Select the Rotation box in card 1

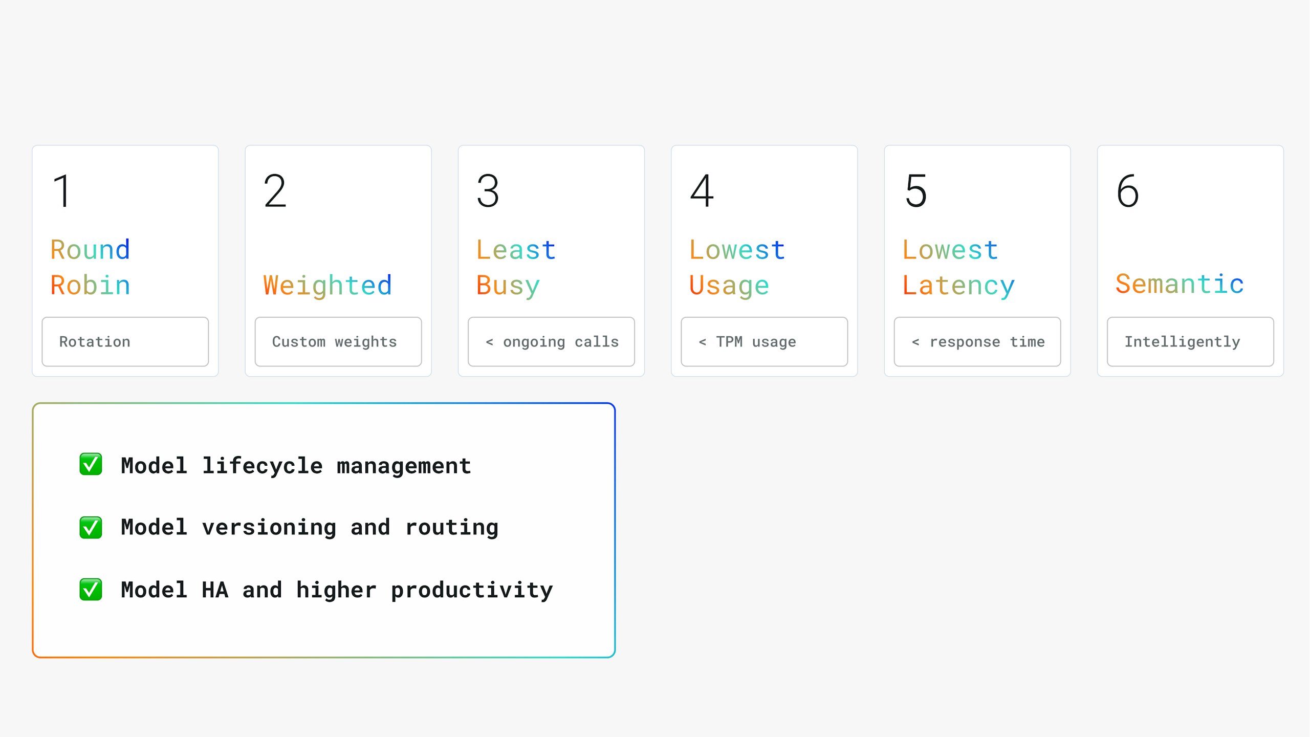pos(125,341)
